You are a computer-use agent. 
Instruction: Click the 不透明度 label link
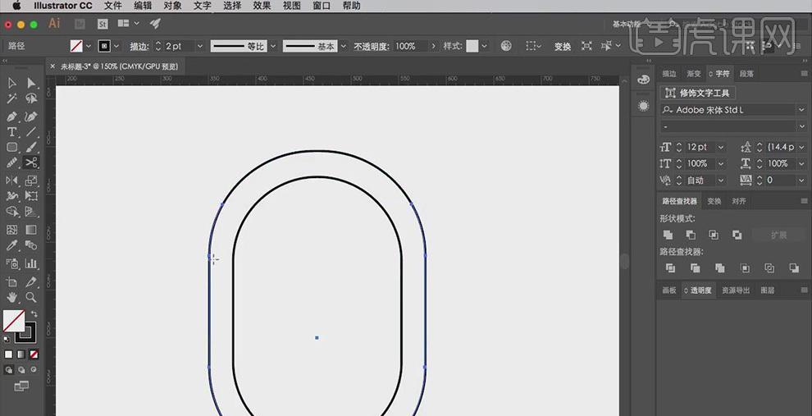pyautogui.click(x=371, y=46)
